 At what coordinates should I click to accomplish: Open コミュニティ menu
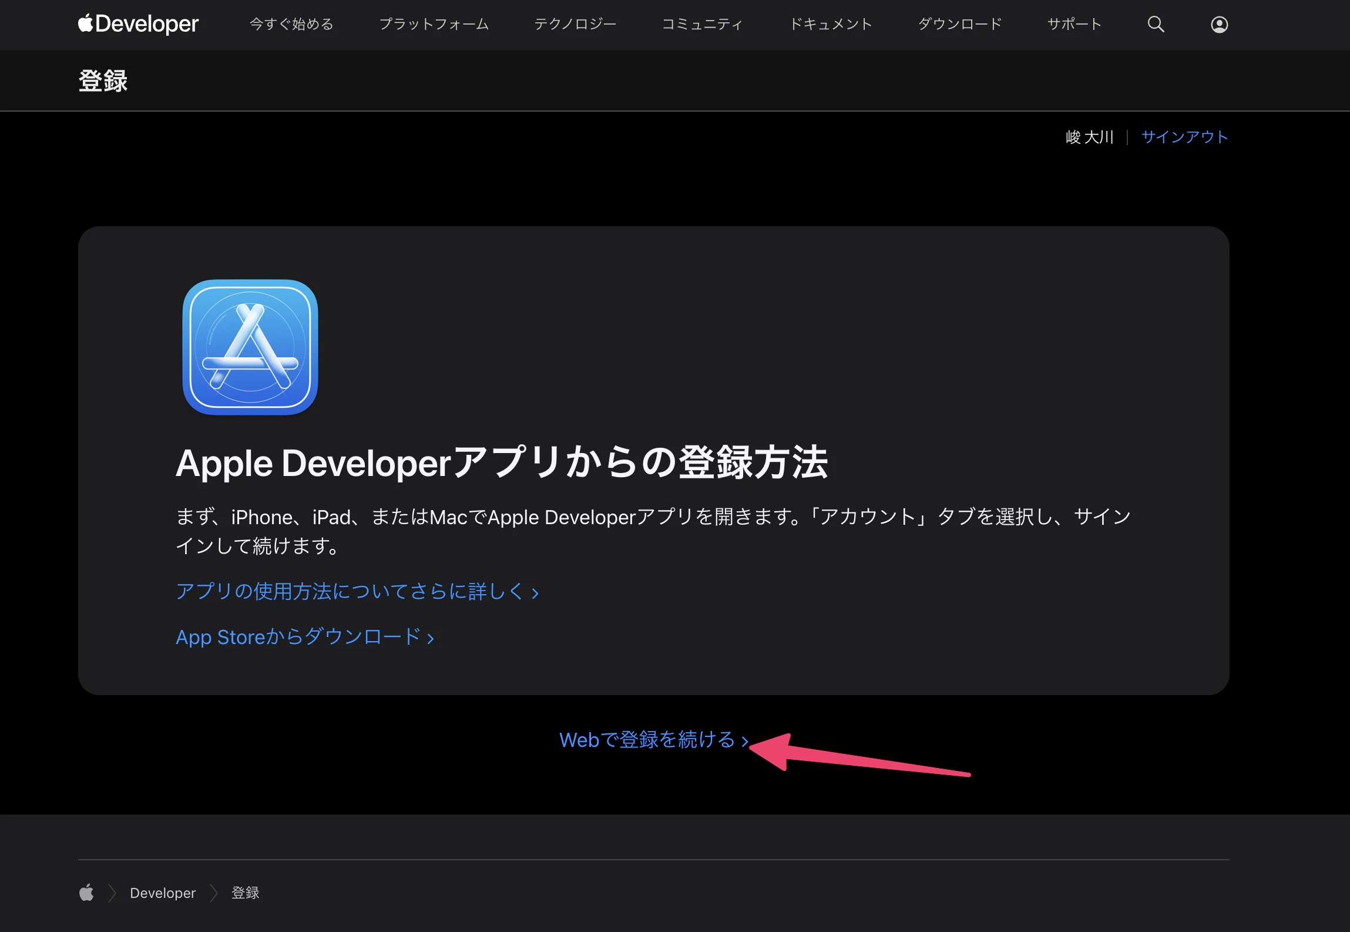[703, 24]
